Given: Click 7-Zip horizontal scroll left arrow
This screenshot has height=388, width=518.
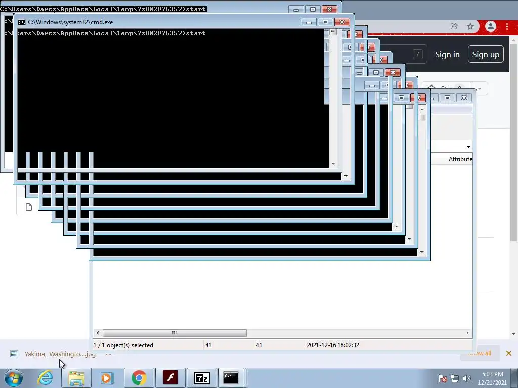Looking at the screenshot, I should pyautogui.click(x=97, y=333).
